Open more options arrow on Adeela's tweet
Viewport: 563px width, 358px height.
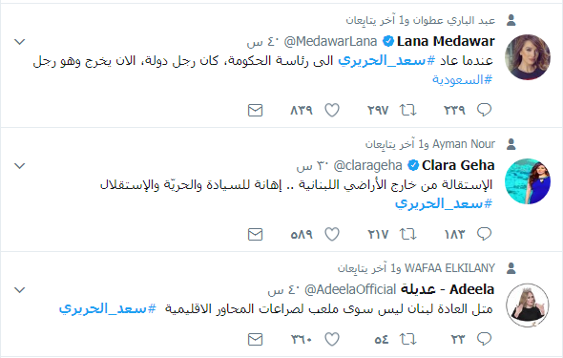coord(19,289)
